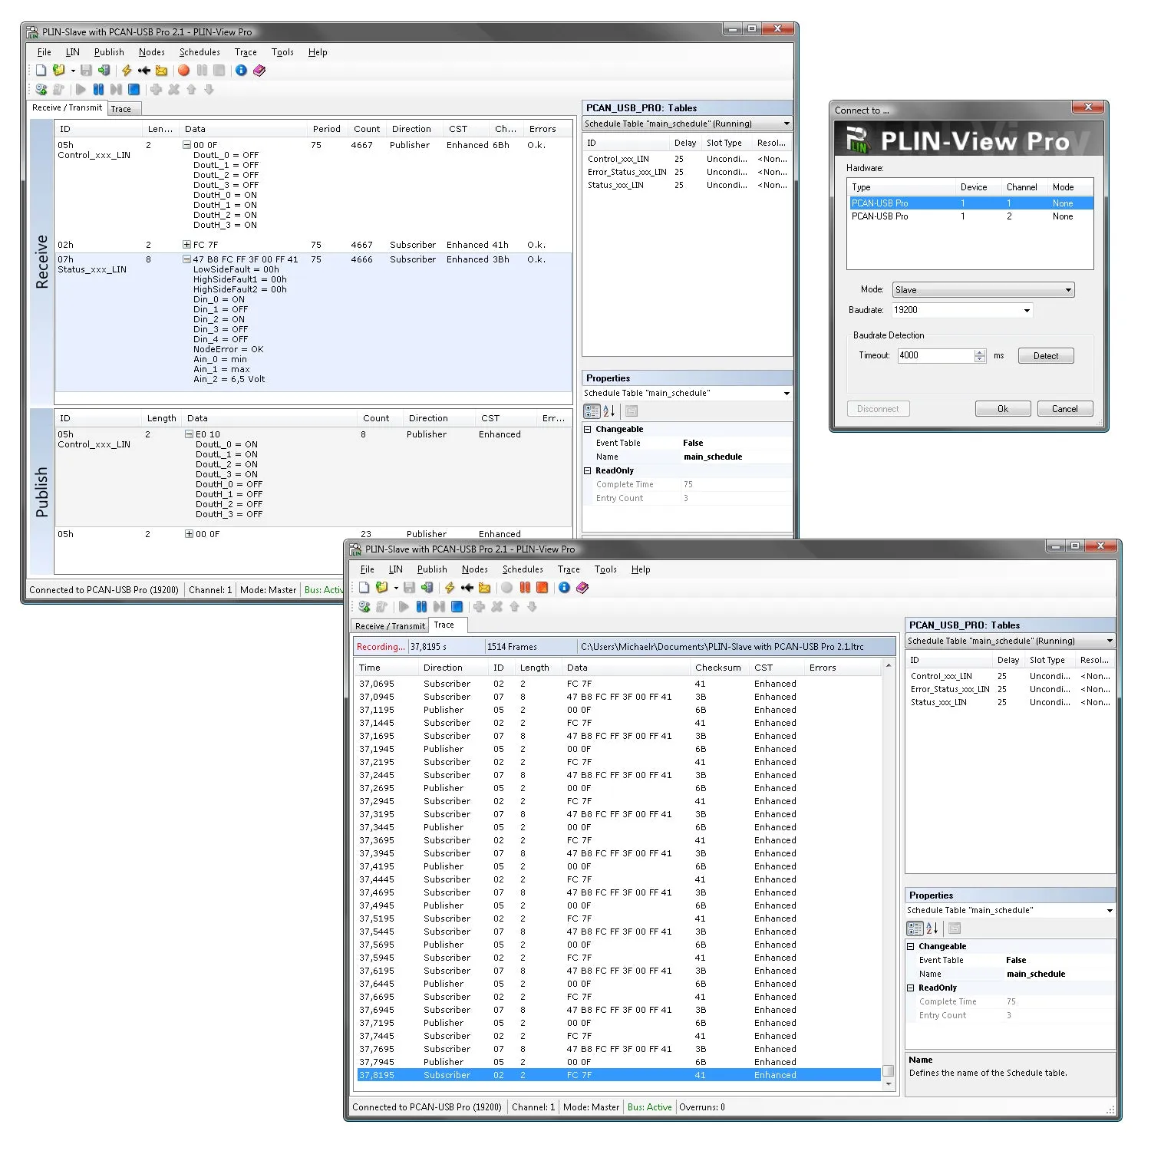Click yellow envelope icon in upper window toolbar

pyautogui.click(x=161, y=71)
